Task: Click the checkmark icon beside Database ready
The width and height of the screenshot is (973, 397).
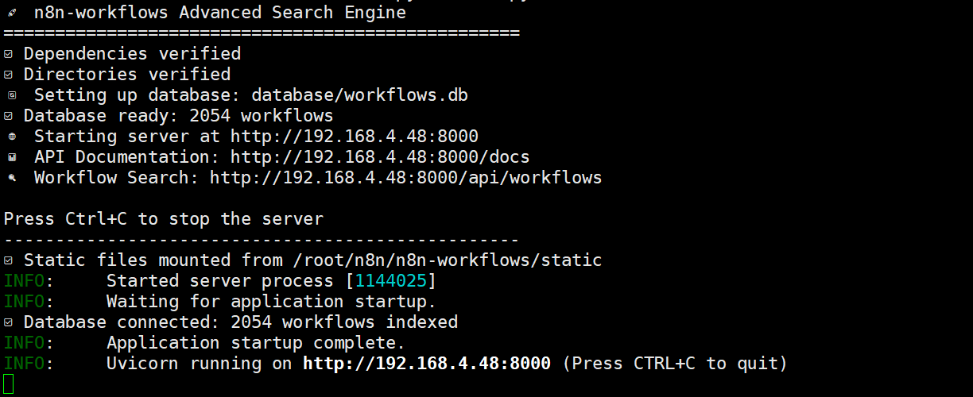Action: pos(8,116)
